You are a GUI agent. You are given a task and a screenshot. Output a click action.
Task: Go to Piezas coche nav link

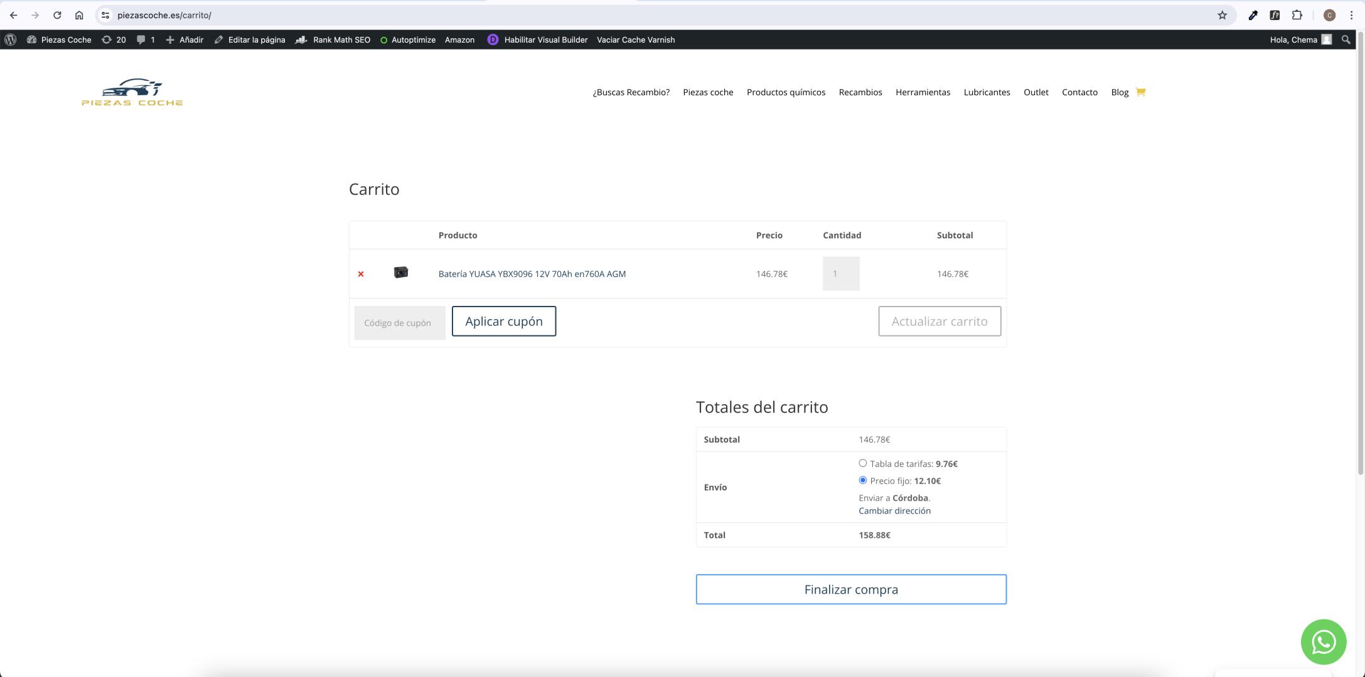[x=708, y=92]
